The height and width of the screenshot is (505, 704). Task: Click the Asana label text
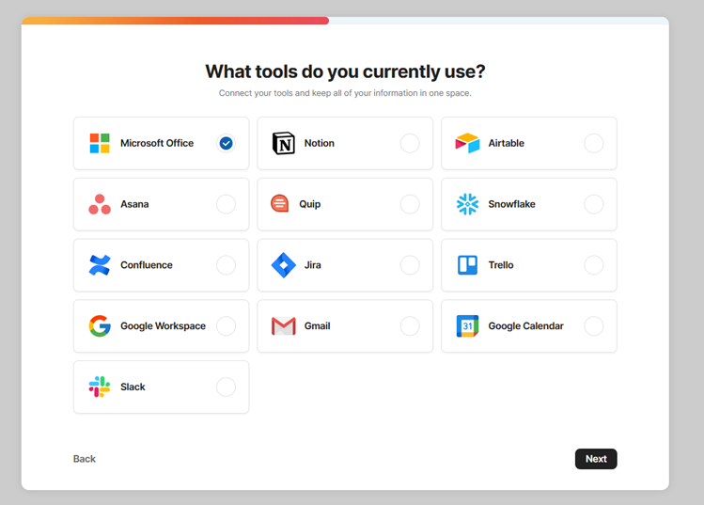tap(134, 204)
